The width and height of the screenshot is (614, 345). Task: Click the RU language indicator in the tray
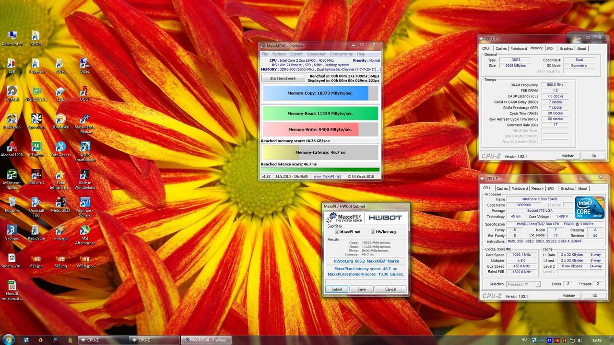(x=524, y=340)
